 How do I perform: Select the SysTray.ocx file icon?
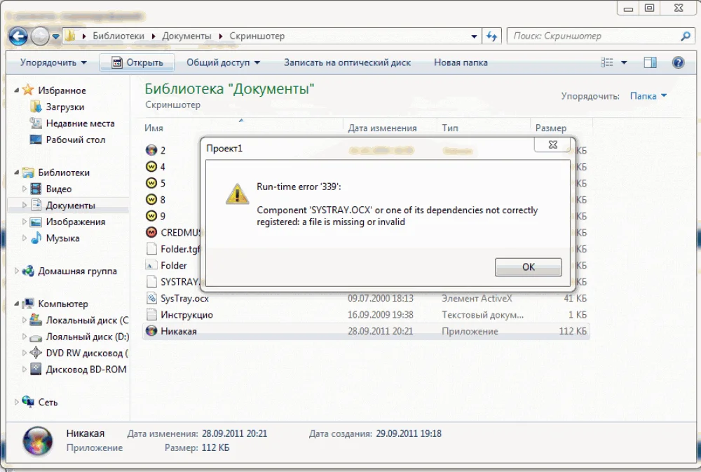tap(151, 298)
